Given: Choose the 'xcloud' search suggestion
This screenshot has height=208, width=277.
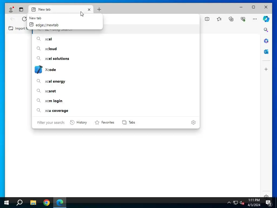Looking at the screenshot, I should (x=116, y=49).
